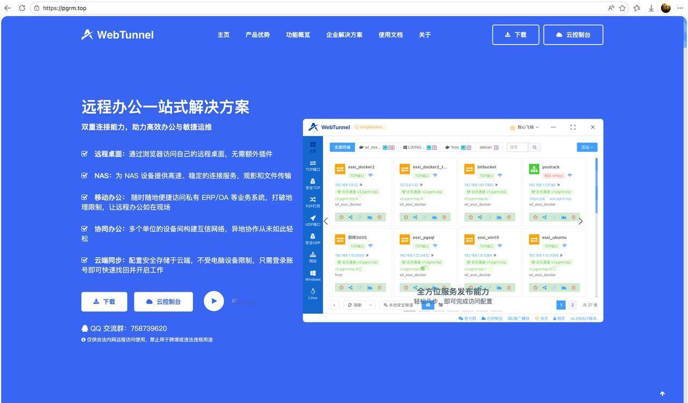The image size is (688, 403).
Task: Open the browser settings and more menu
Action: coord(680,8)
